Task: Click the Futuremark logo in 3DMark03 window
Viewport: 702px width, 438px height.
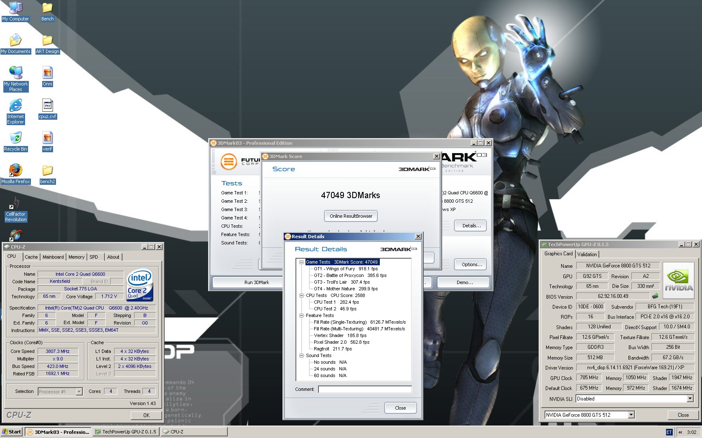Action: tap(229, 161)
